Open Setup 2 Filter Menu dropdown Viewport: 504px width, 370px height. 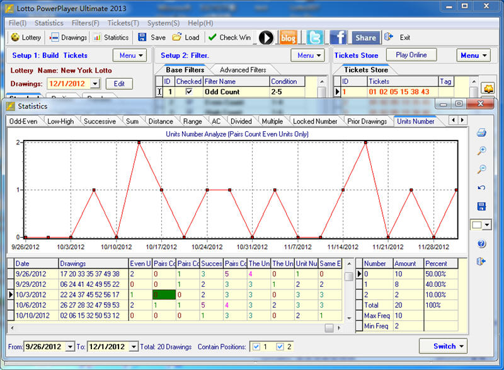[307, 55]
